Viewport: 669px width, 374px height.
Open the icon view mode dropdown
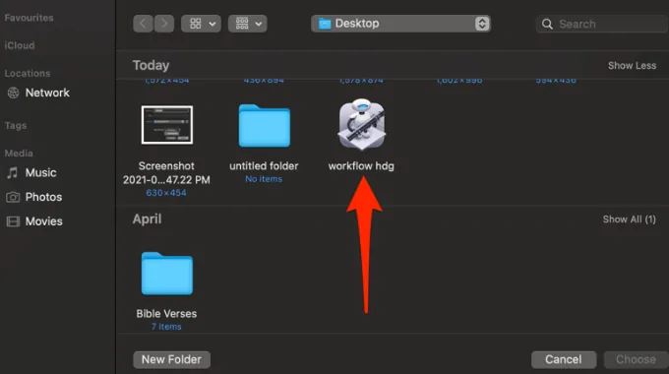point(201,24)
